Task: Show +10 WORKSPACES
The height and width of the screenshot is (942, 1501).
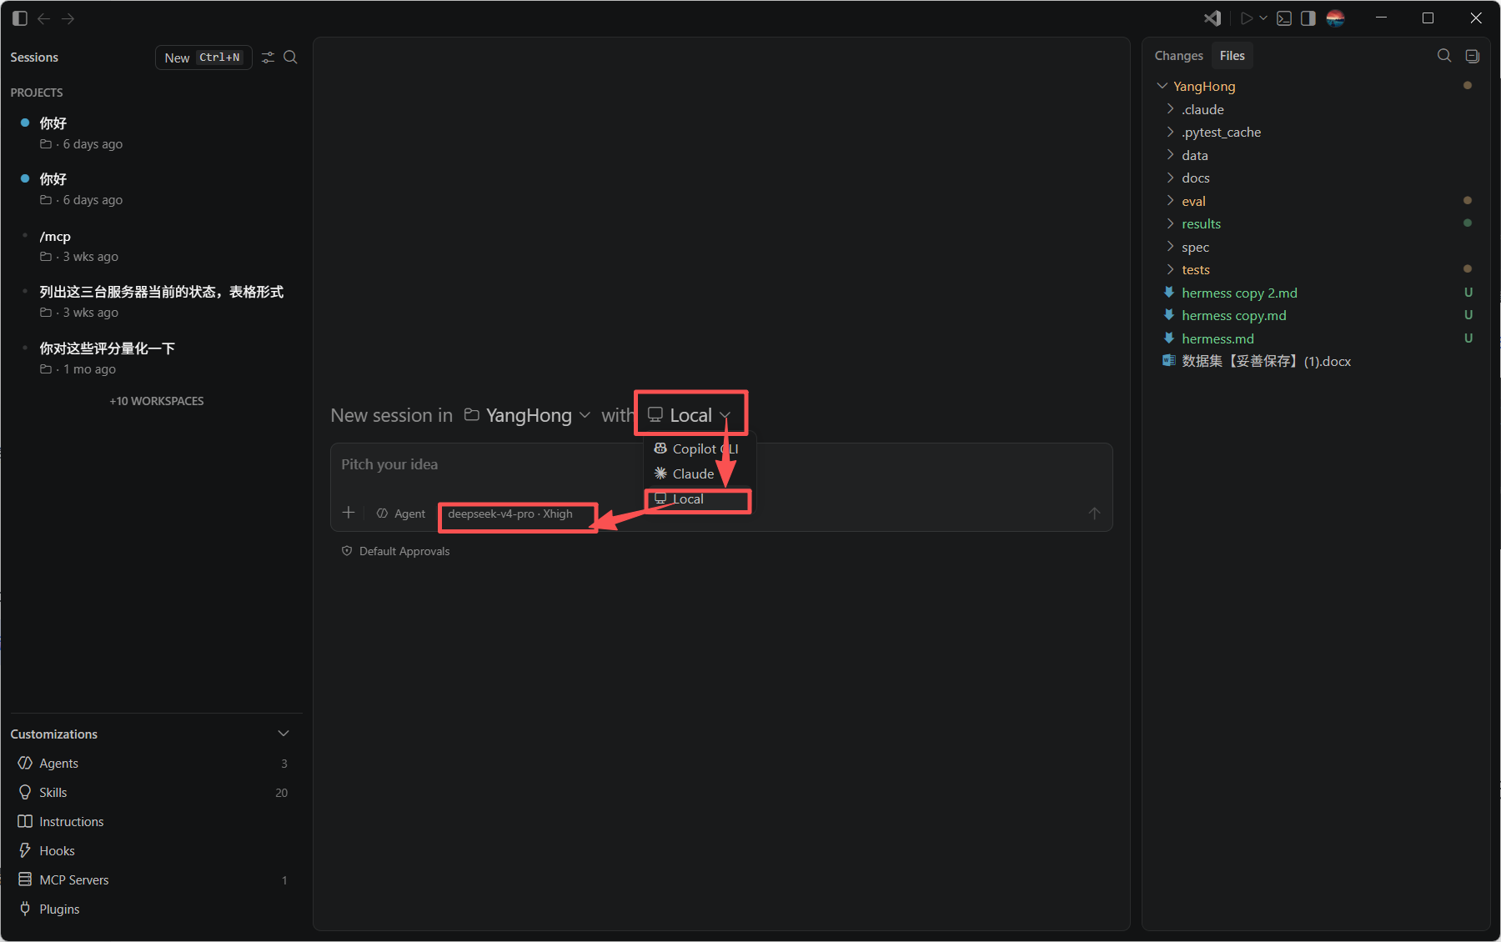Action: [x=157, y=401]
